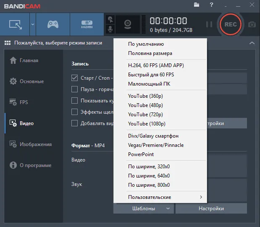Select Маломощный ПК preset
The height and width of the screenshot is (227, 260).
point(160,84)
